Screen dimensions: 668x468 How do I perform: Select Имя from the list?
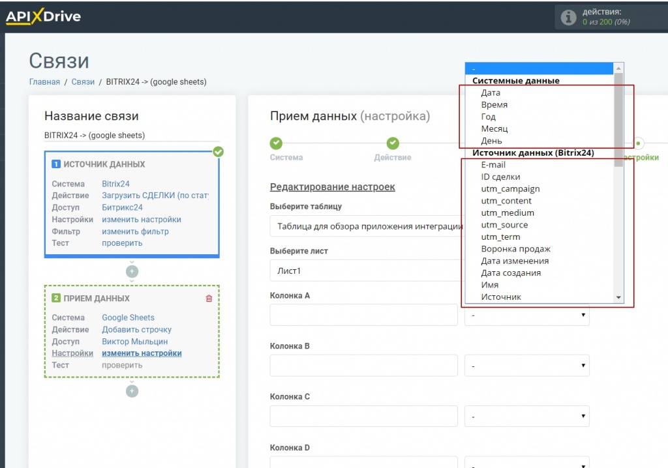pos(539,284)
